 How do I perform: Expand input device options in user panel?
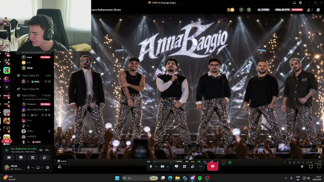coord(32,167)
